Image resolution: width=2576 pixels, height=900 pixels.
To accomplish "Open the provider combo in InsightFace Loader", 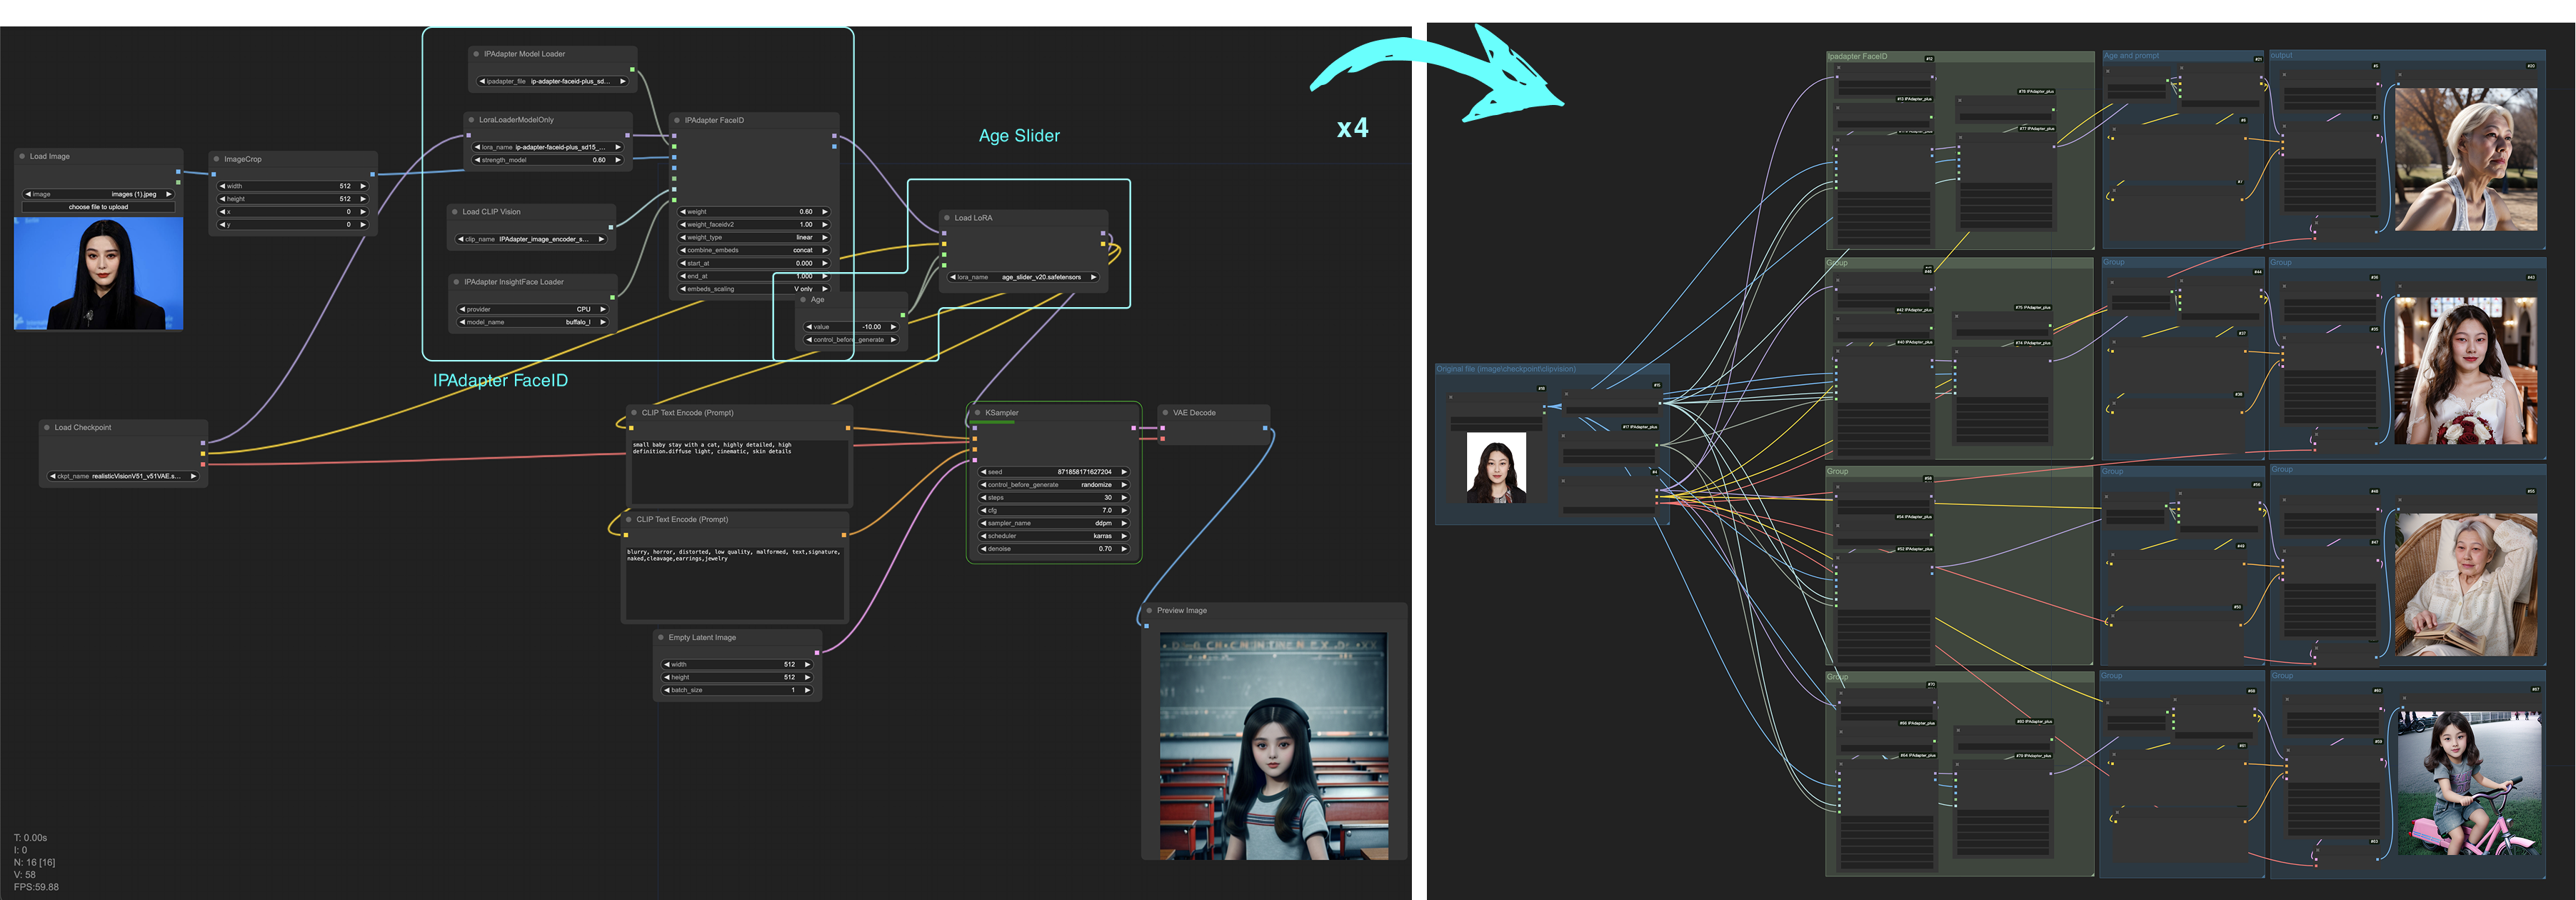I will coord(532,310).
